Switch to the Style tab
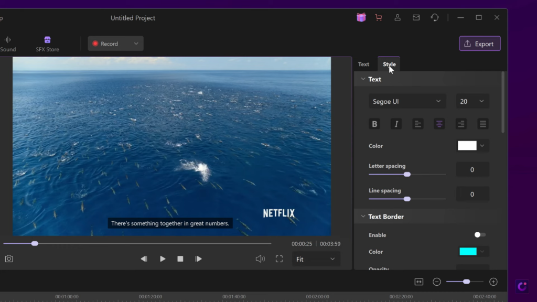 click(389, 64)
